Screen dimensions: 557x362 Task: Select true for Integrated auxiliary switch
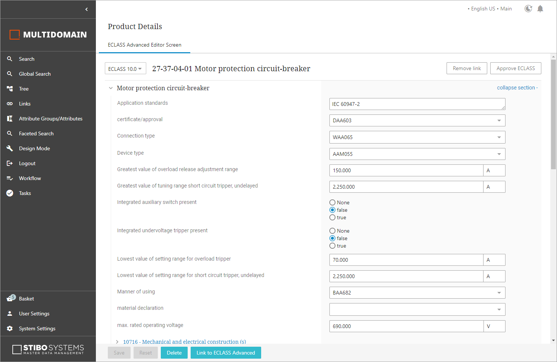(x=332, y=217)
